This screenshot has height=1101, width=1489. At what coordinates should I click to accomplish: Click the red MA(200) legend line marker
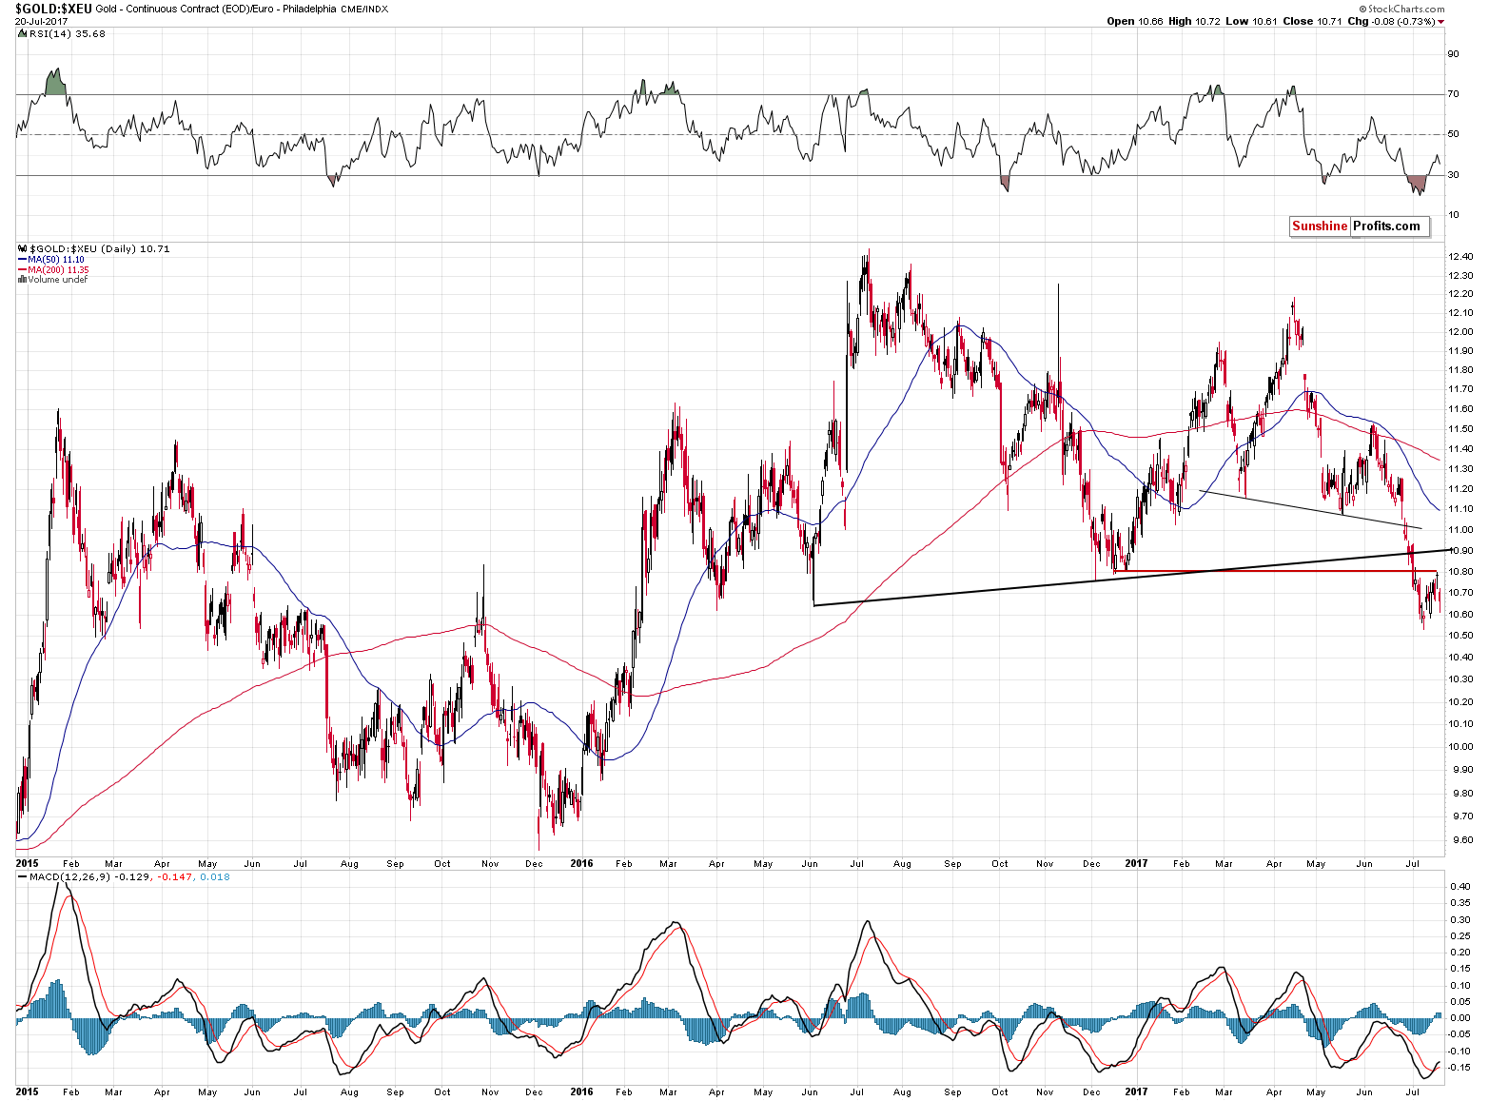pyautogui.click(x=22, y=269)
